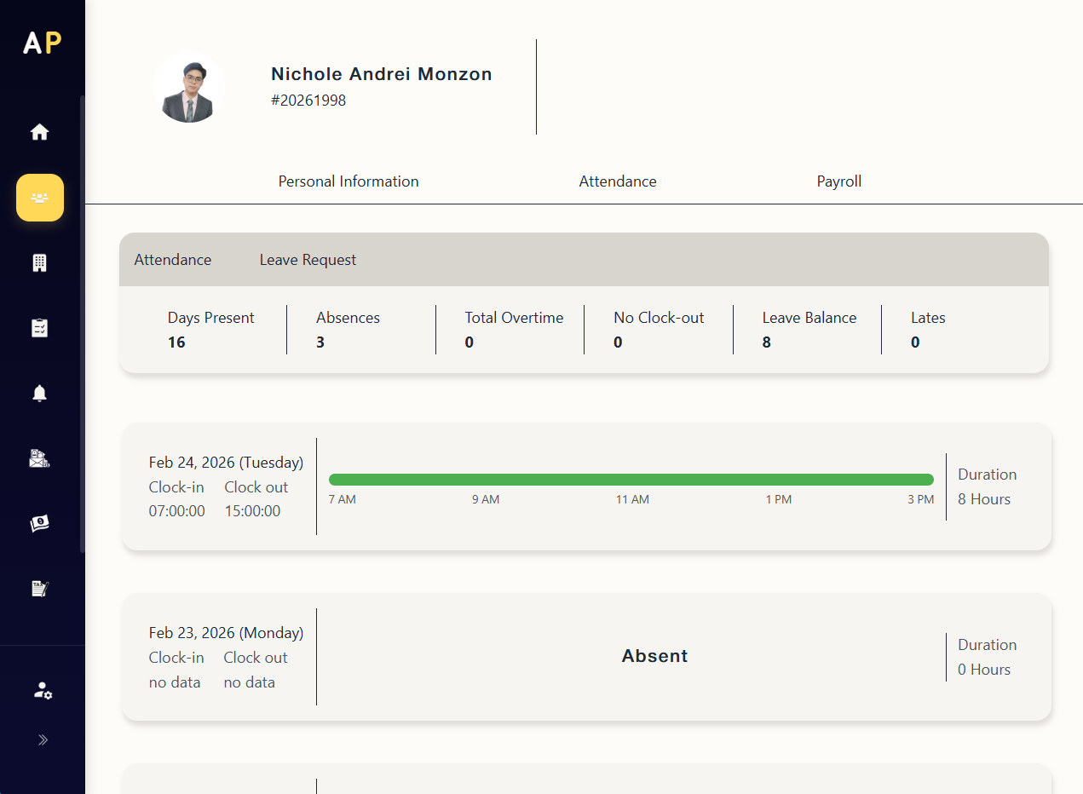Select Attendance sub-tab in gray bar
Image resolution: width=1083 pixels, height=794 pixels.
tap(173, 260)
